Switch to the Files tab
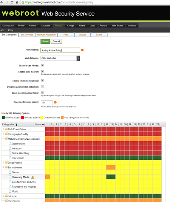The width and height of the screenshot is (170, 202). pyautogui.click(x=66, y=35)
